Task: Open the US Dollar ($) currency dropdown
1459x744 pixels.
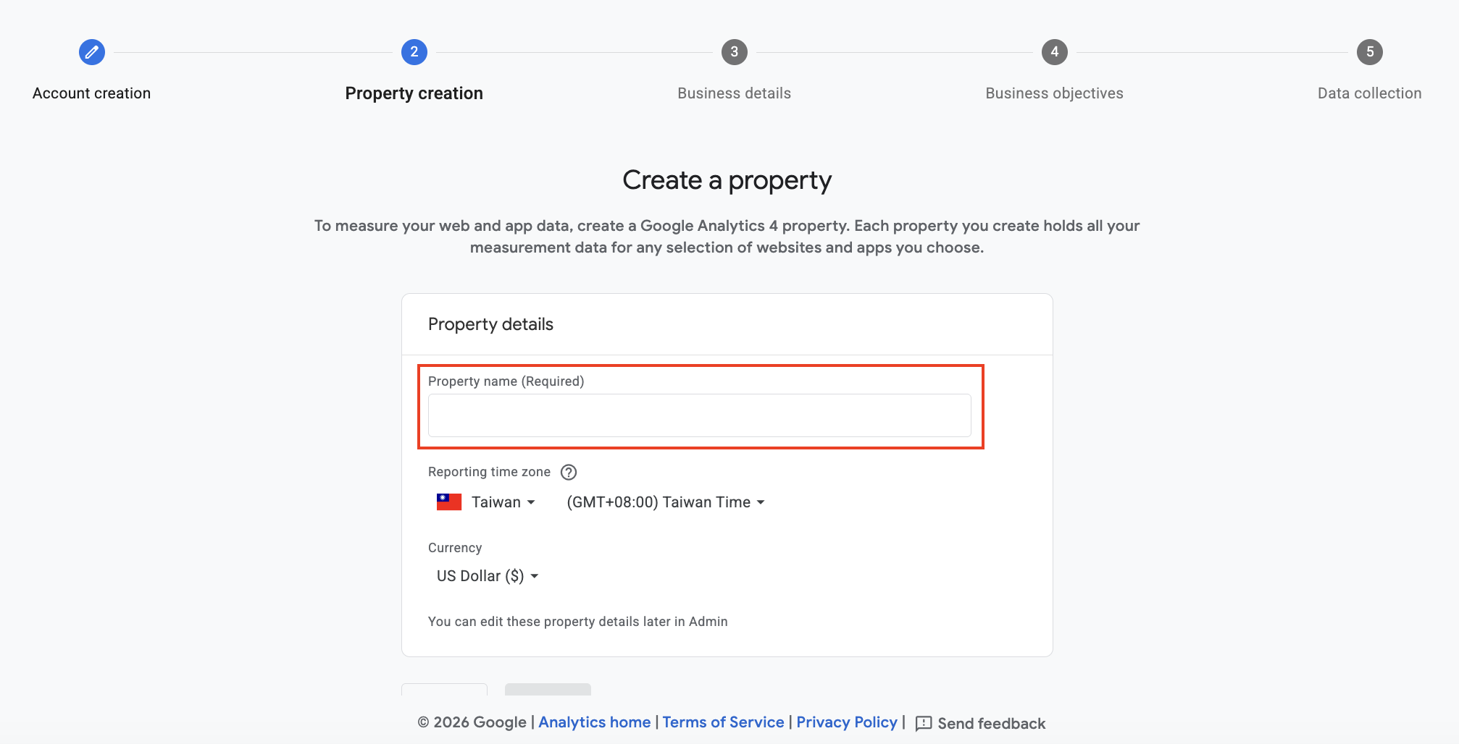Action: tap(488, 576)
